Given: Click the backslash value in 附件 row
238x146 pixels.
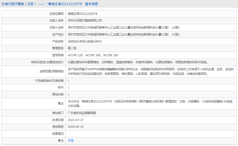Looking at the screenshot, I should coord(68,88).
